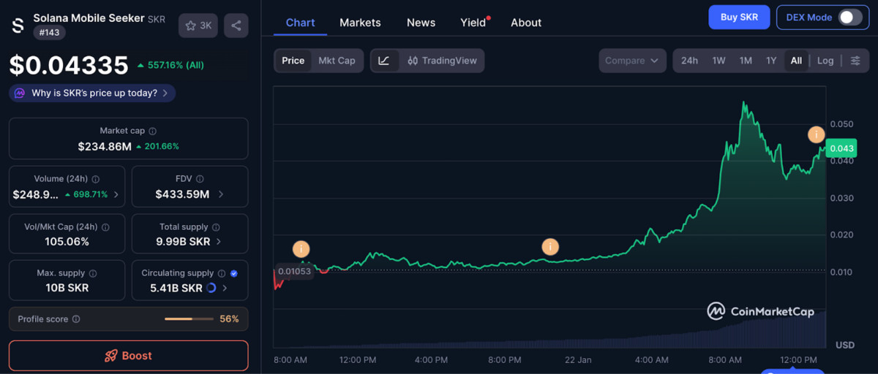Screen dimensions: 878x374
Task: Open the News tab
Action: tap(421, 23)
